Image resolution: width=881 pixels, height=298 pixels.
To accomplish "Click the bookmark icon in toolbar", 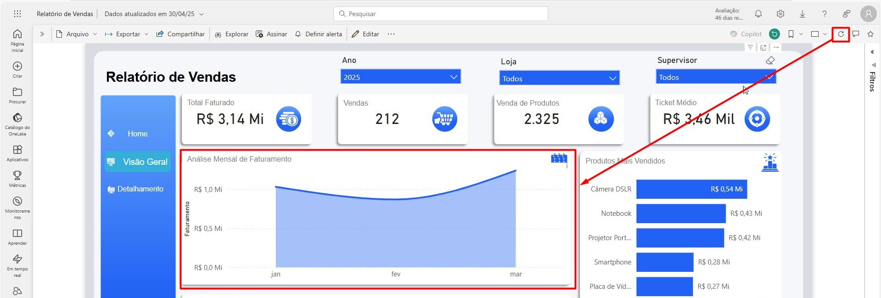I will 791,34.
